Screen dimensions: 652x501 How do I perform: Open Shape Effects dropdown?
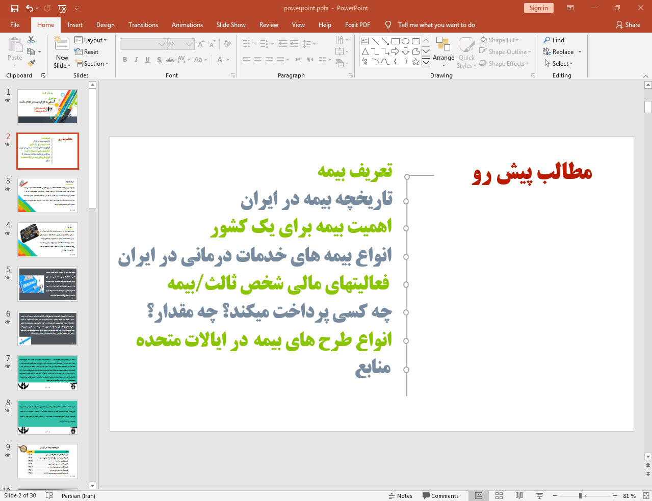pyautogui.click(x=504, y=63)
